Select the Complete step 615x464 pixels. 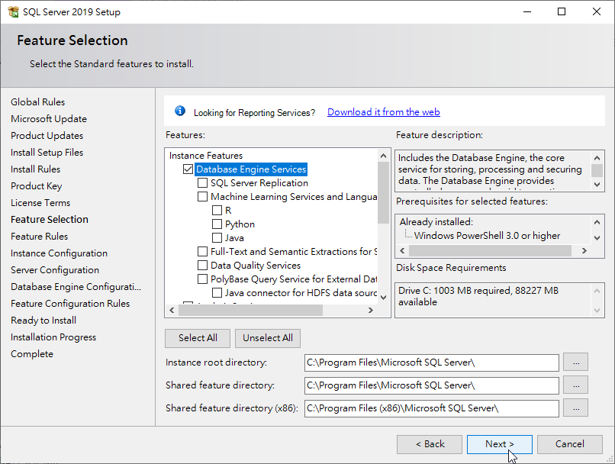32,354
